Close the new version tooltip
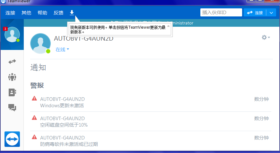Image resolution: width=280 pixels, height=153 pixels. click(168, 26)
